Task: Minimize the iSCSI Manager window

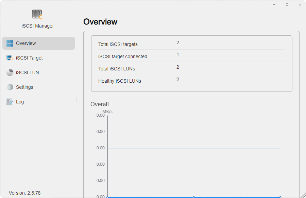Action: (274, 4)
